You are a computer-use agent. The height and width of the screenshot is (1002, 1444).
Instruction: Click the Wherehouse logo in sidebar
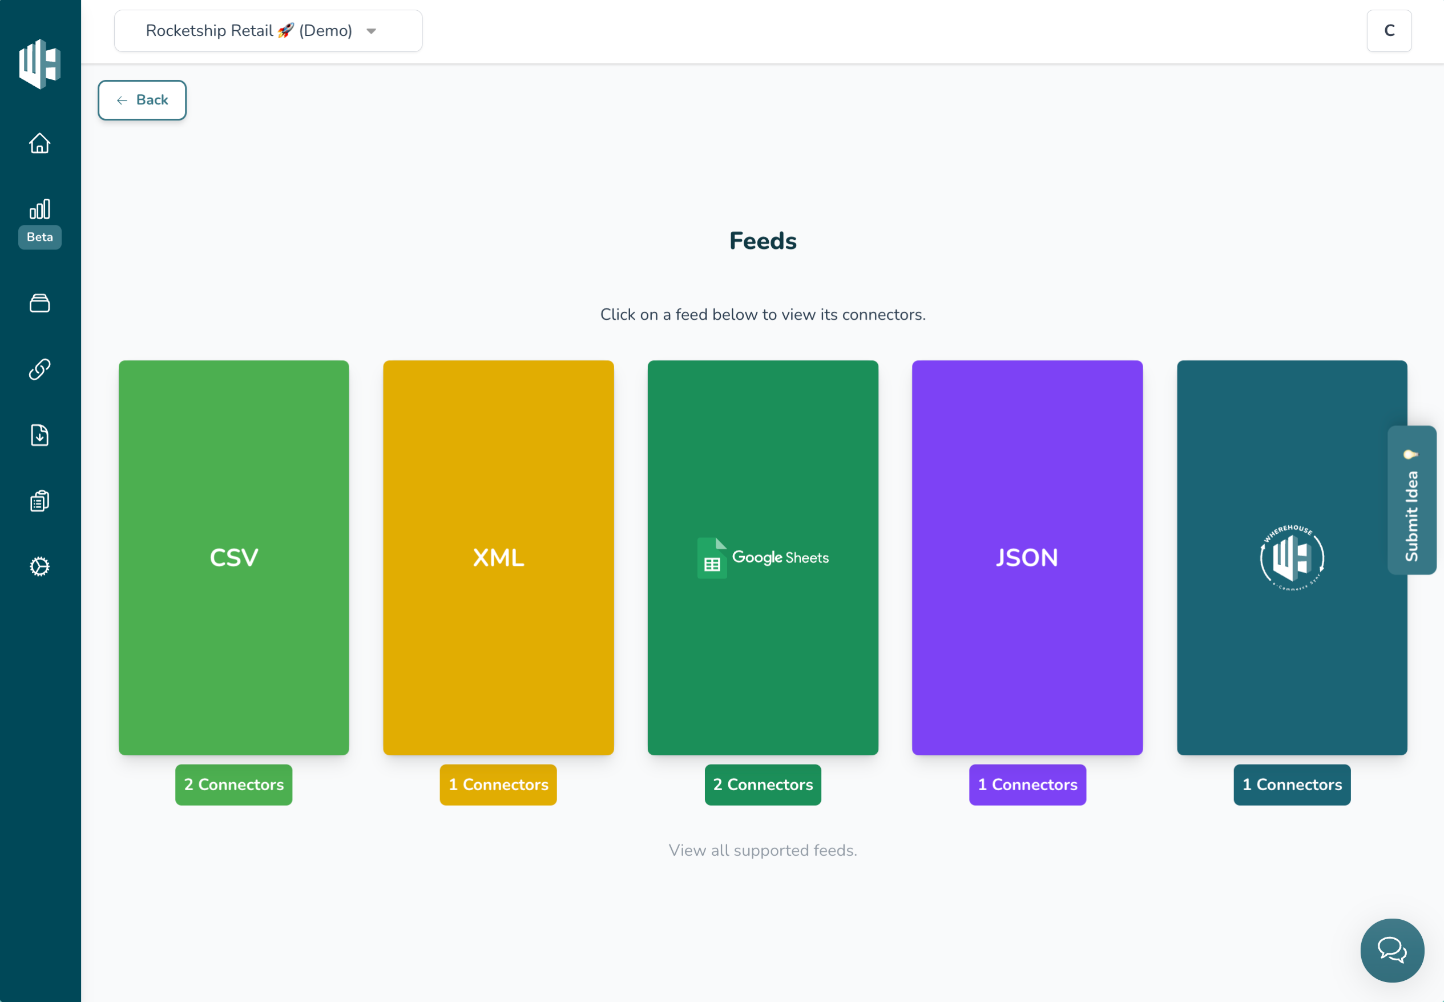(x=39, y=63)
